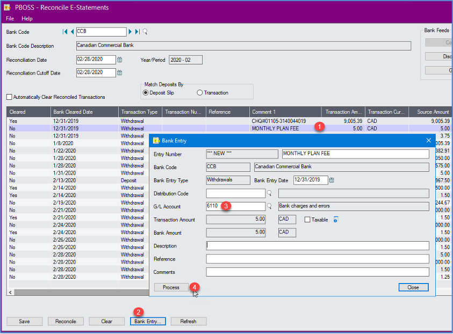
Task: Select the 1/22/2020 withdrawal row
Action: (78, 151)
